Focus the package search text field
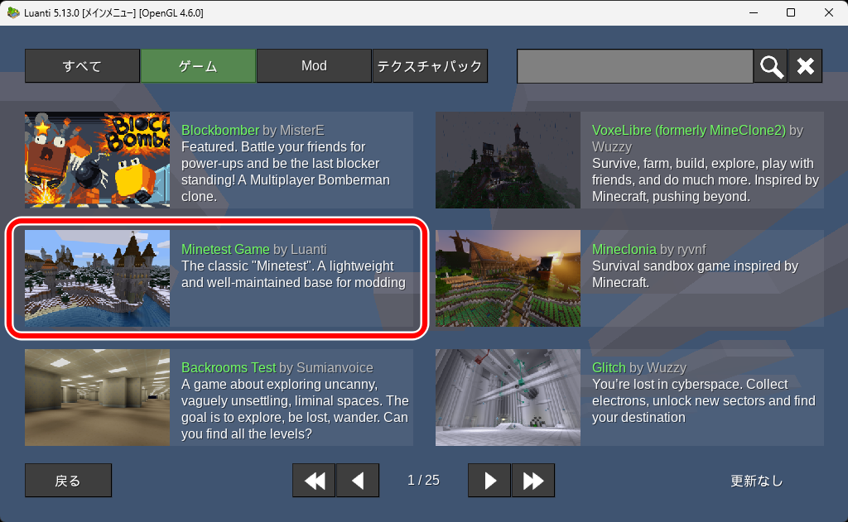 [634, 66]
